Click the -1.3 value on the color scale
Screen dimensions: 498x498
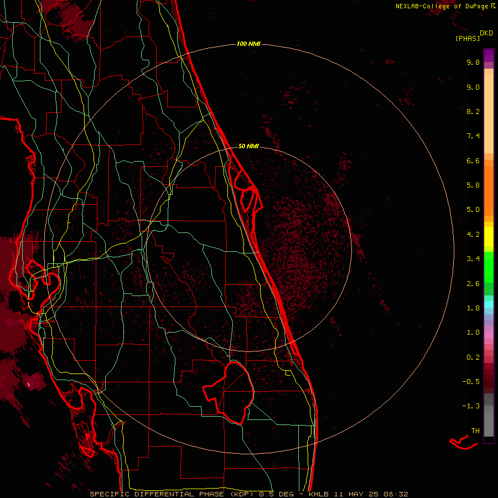[x=471, y=406]
